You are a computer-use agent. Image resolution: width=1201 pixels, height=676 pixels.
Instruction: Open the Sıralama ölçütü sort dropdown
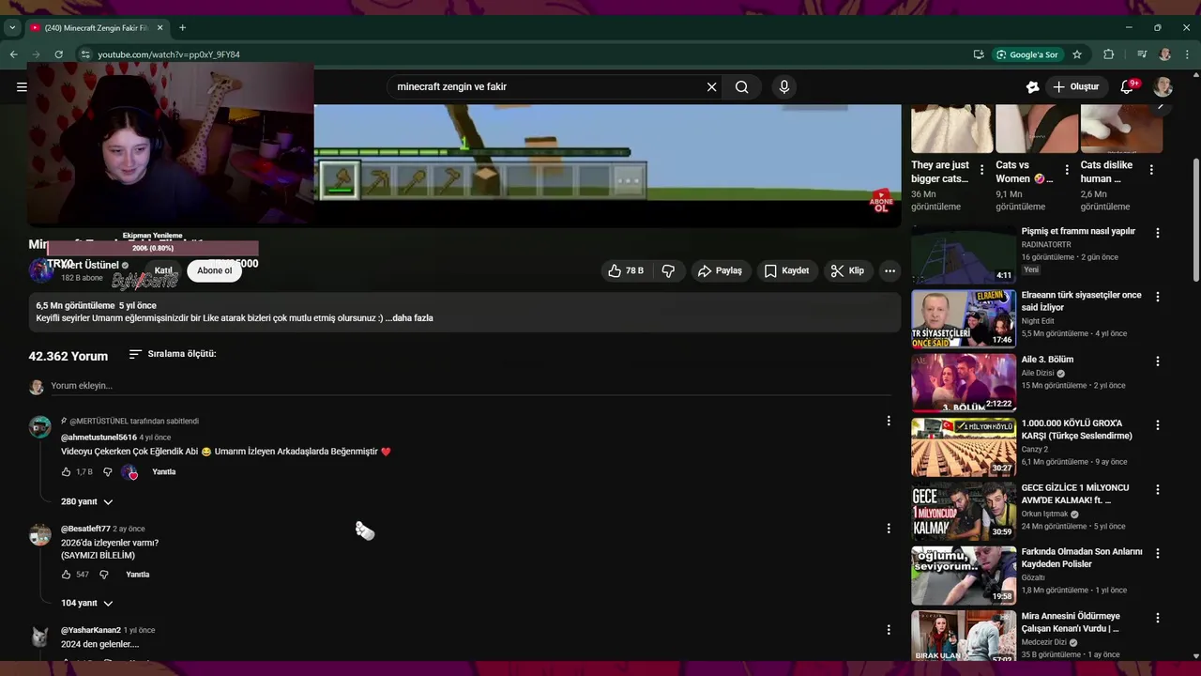(x=173, y=354)
